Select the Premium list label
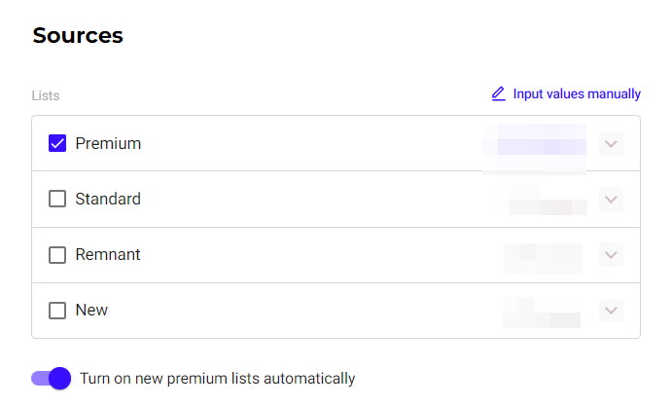The width and height of the screenshot is (672, 406). [x=108, y=143]
